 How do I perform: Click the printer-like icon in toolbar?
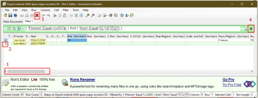tap(110, 15)
